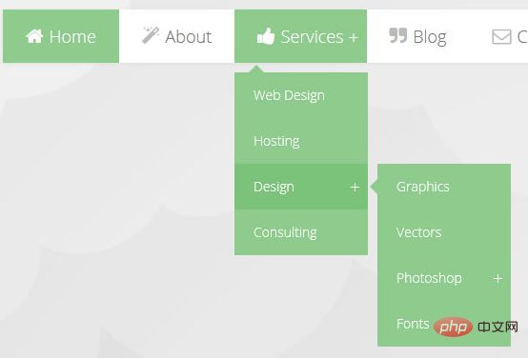Screen dimensions: 528x358
Task: Click the house icon beside Home
Action: tap(34, 36)
